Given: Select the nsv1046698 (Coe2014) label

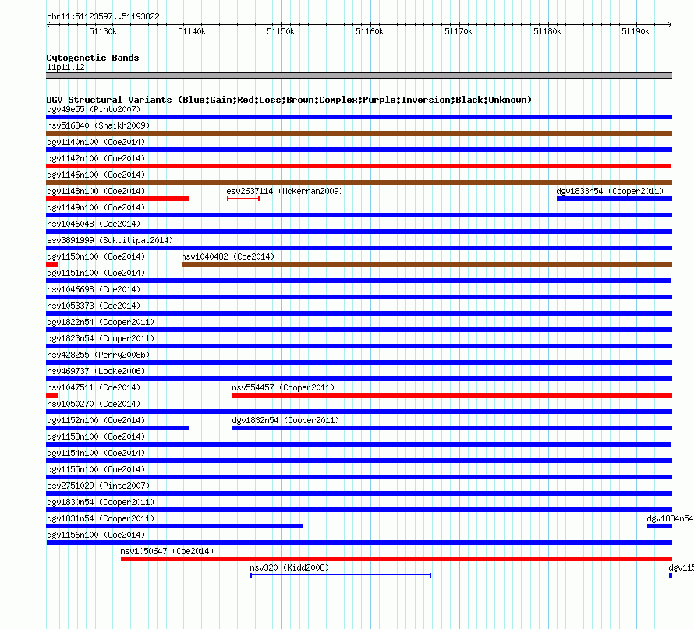Looking at the screenshot, I should point(94,289).
